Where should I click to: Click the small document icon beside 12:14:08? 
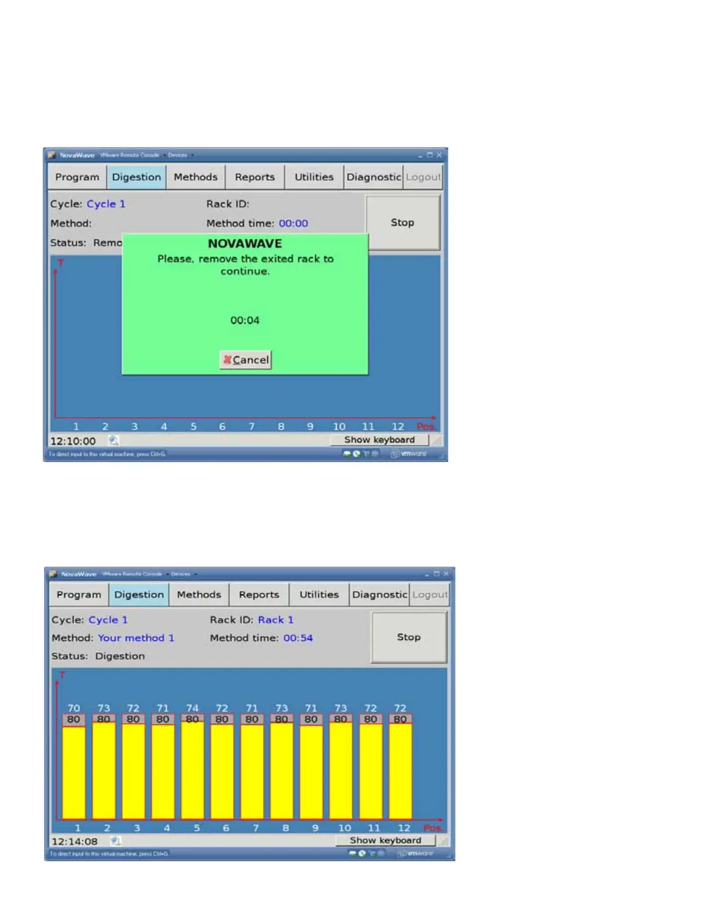[x=116, y=841]
